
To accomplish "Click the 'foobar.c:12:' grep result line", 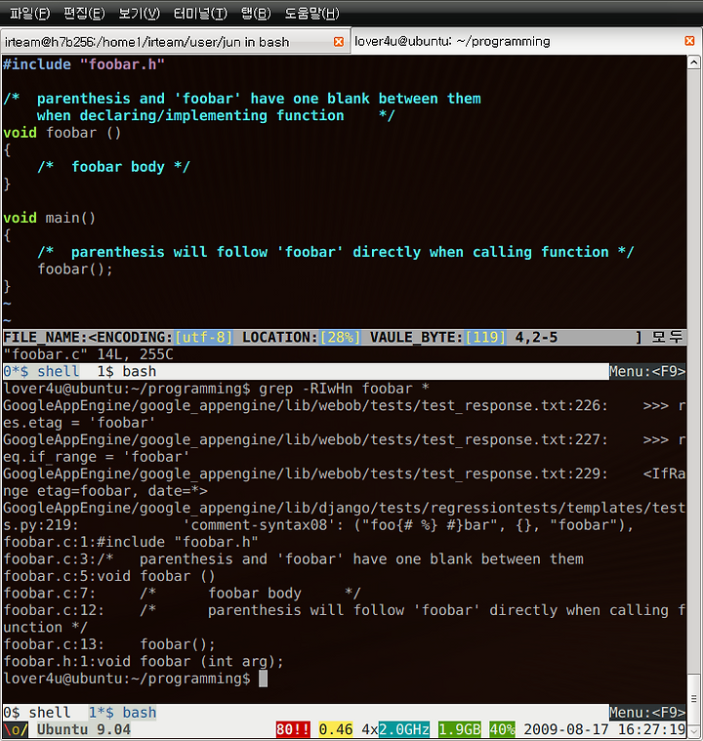I will pos(344,619).
